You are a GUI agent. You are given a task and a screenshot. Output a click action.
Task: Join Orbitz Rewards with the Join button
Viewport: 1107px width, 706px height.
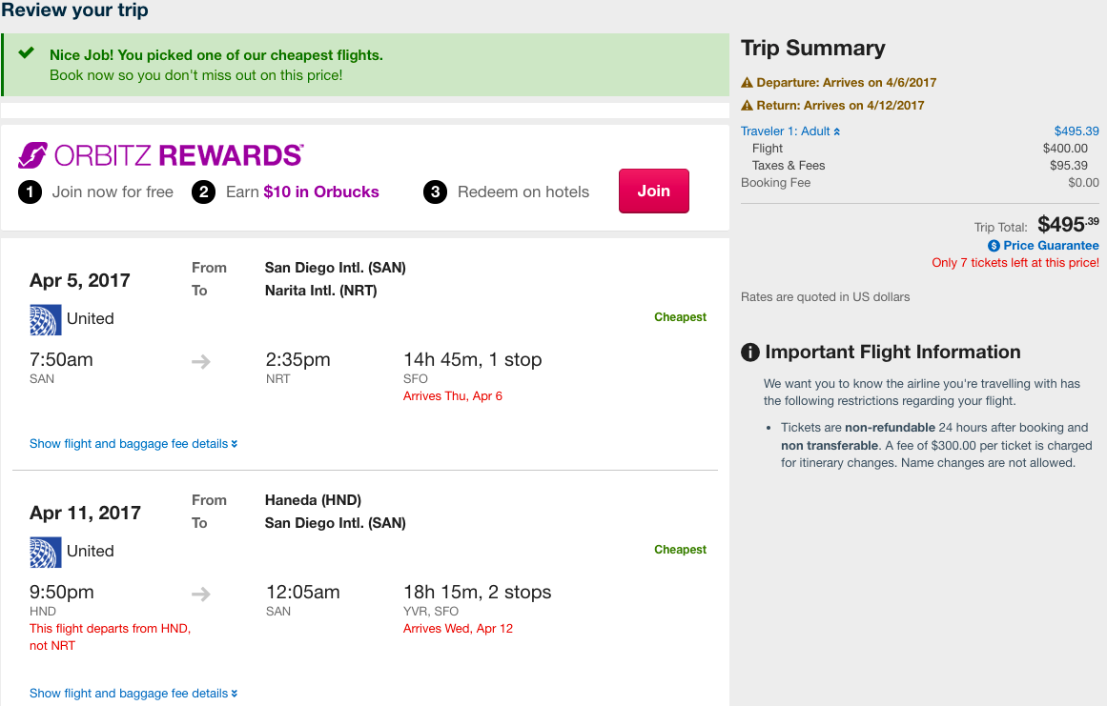(x=654, y=192)
